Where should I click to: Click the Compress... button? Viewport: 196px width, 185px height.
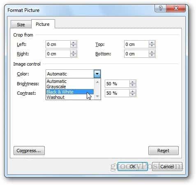click(x=29, y=151)
